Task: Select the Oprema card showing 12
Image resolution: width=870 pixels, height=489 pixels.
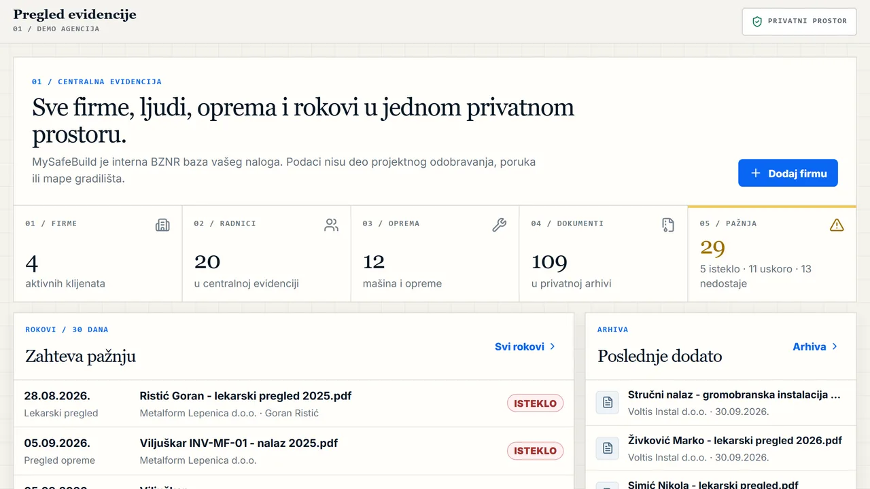Action: [x=435, y=253]
